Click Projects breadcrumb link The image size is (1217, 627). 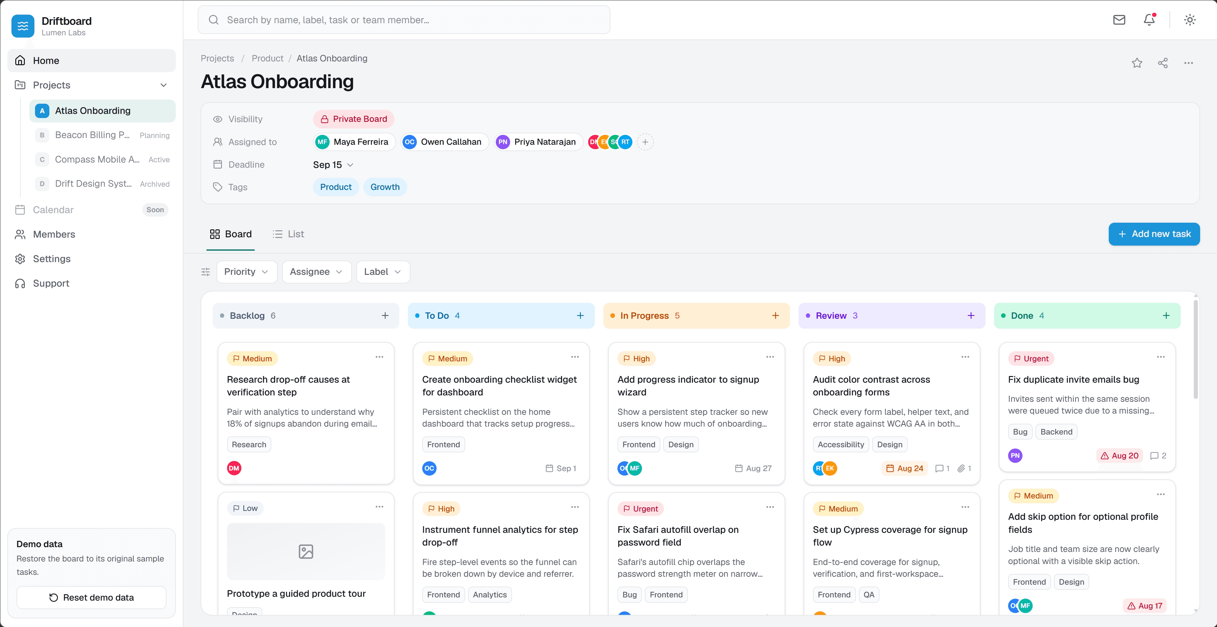point(217,58)
